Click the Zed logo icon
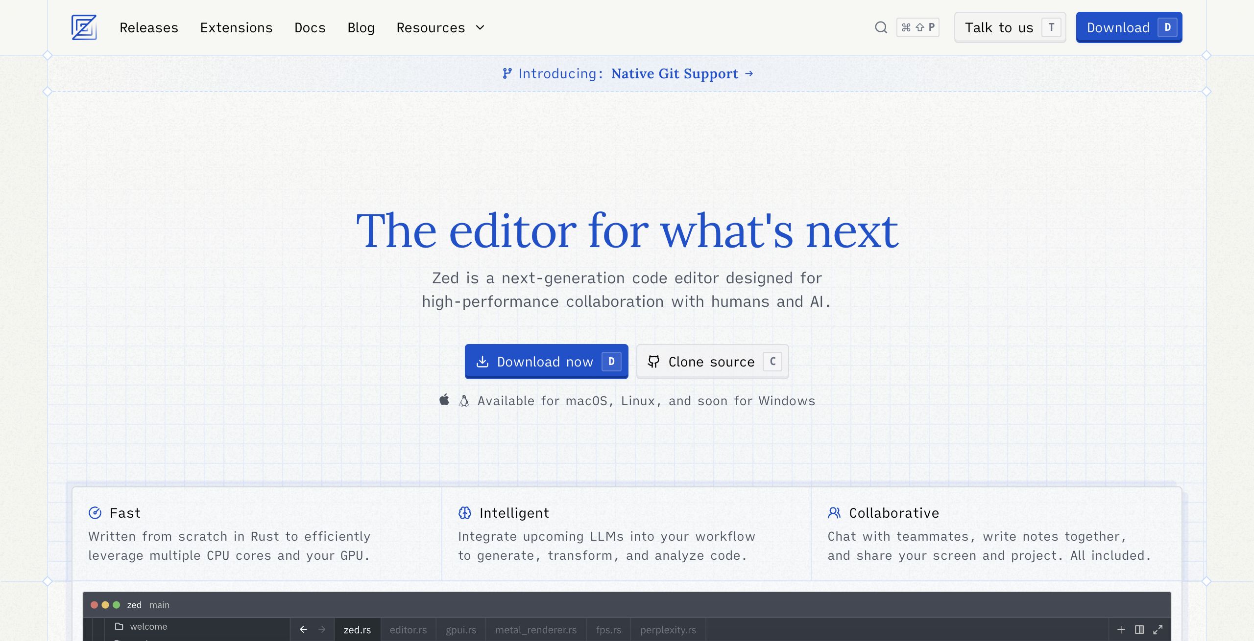The width and height of the screenshot is (1254, 641). 84,27
